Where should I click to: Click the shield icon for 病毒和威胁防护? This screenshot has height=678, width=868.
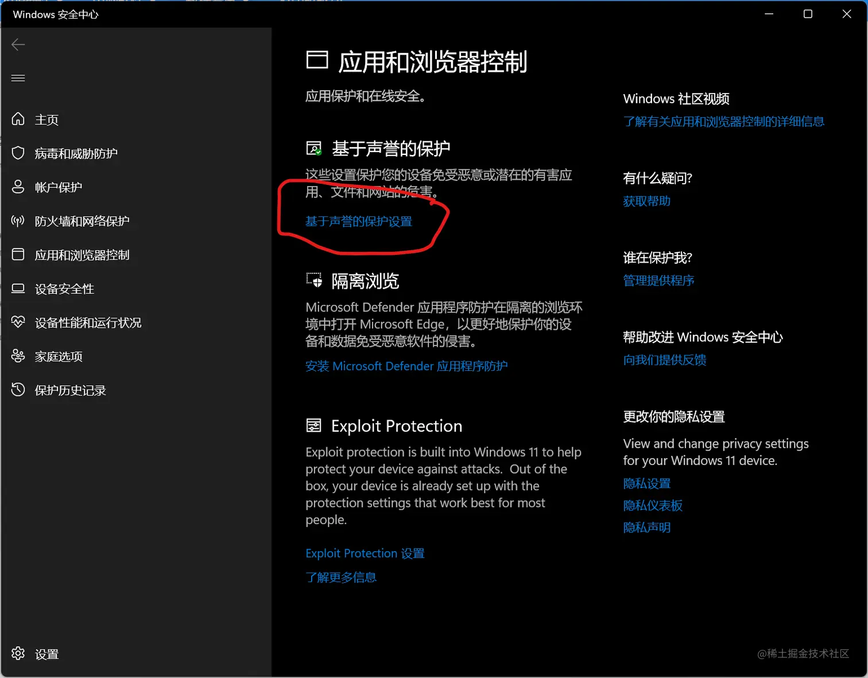(x=18, y=153)
